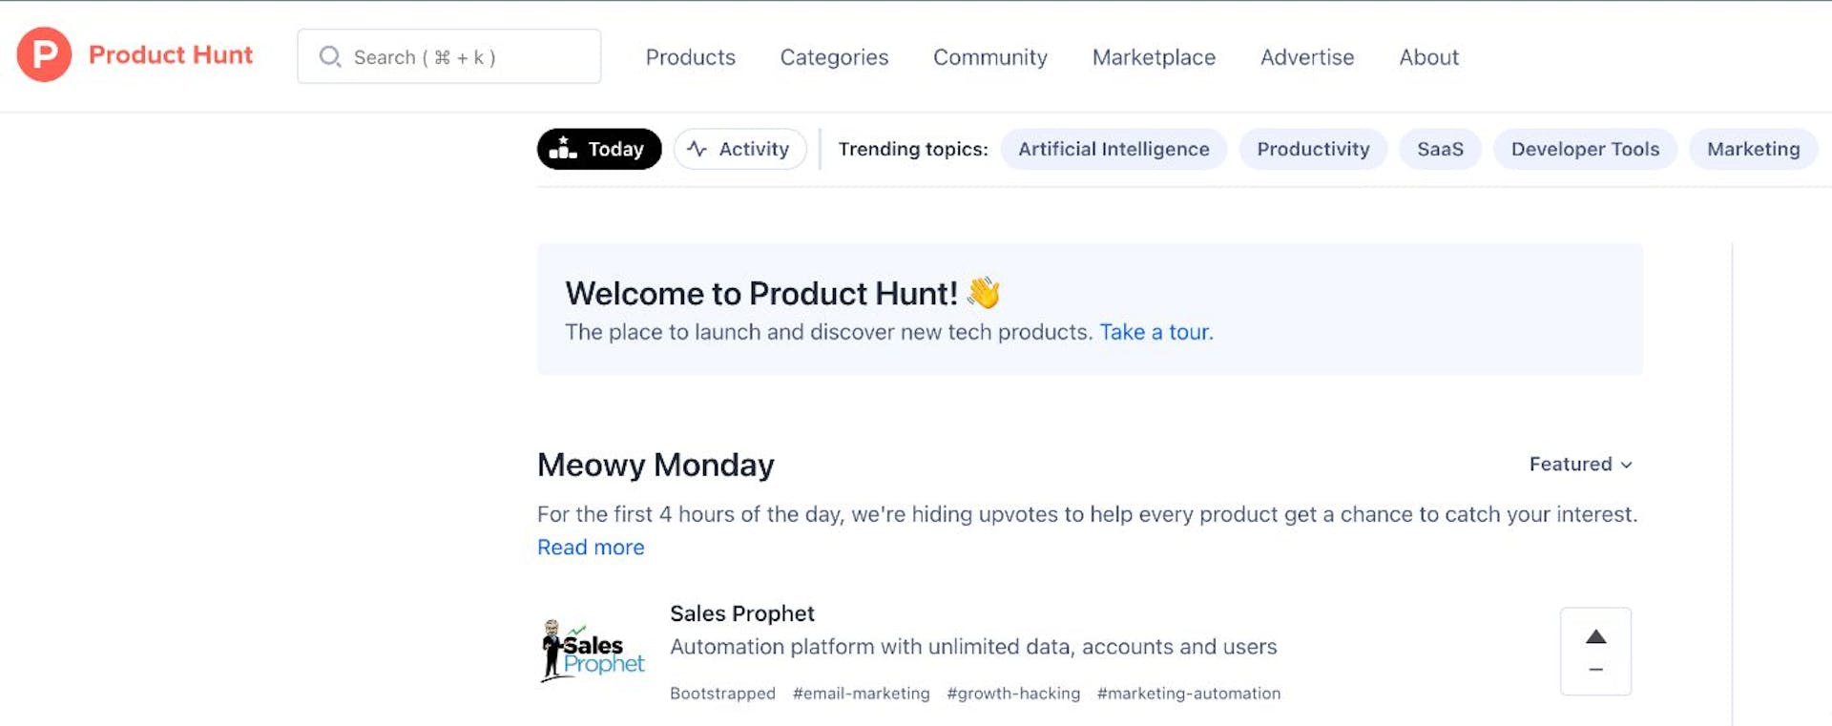Click the Sales Prophet product thumbnail
This screenshot has width=1832, height=726.
(x=592, y=651)
